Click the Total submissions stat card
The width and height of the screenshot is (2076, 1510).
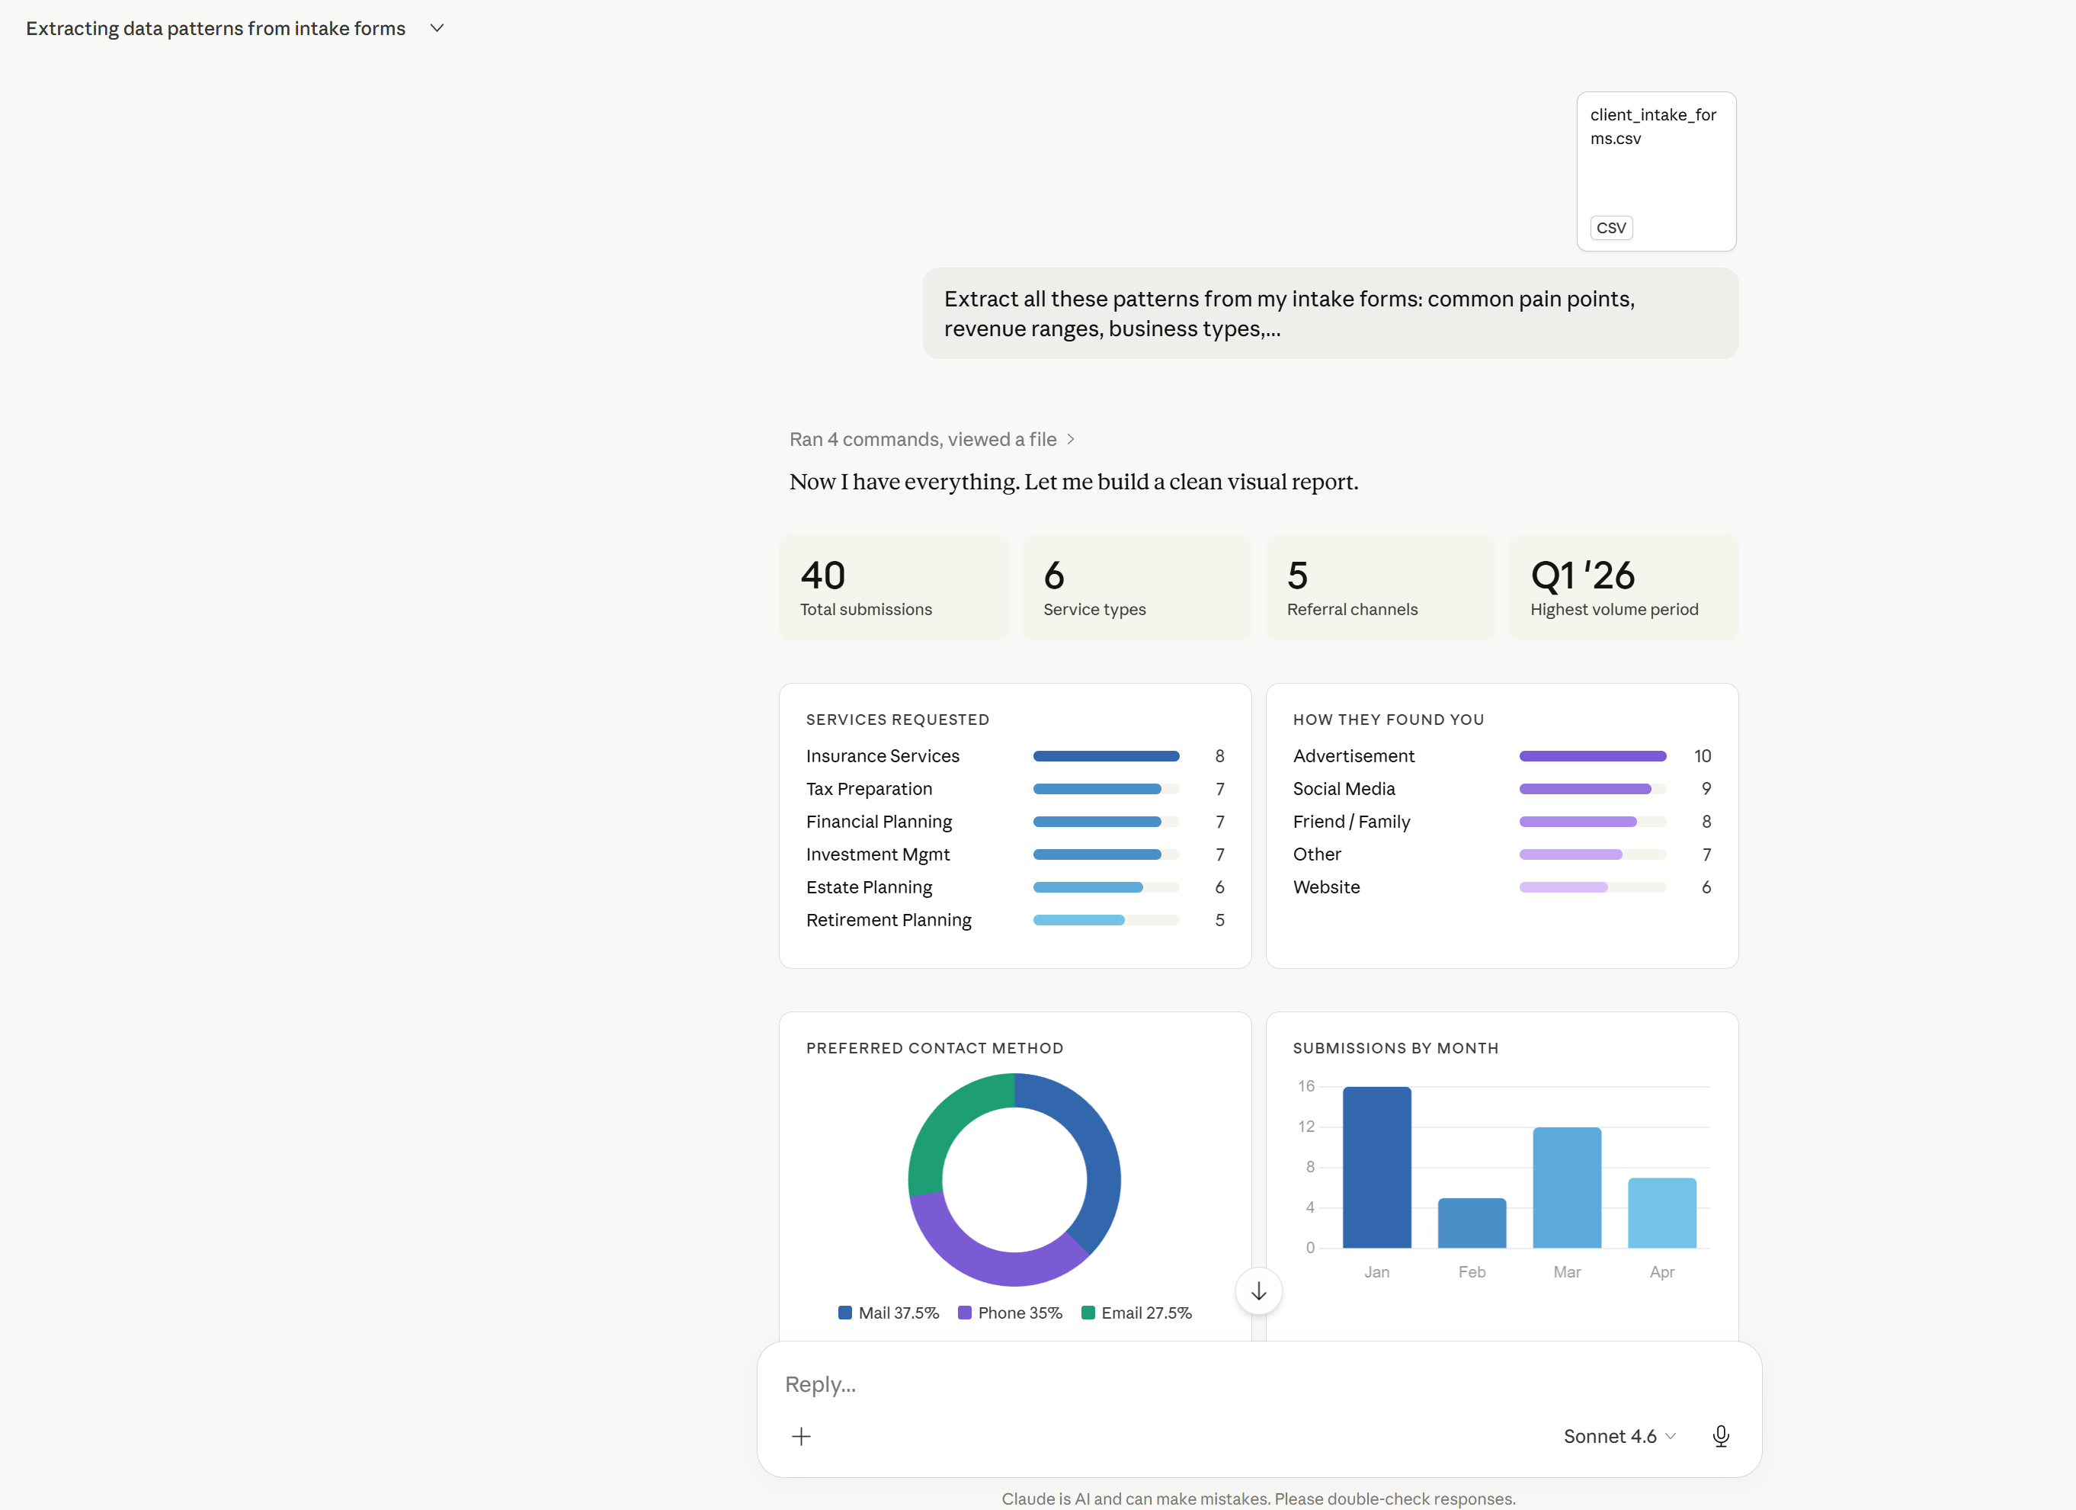(x=893, y=588)
